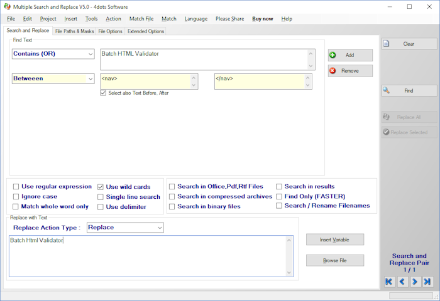Click the Find magnifier icon
Viewport: 440px width, 301px height.
click(387, 91)
